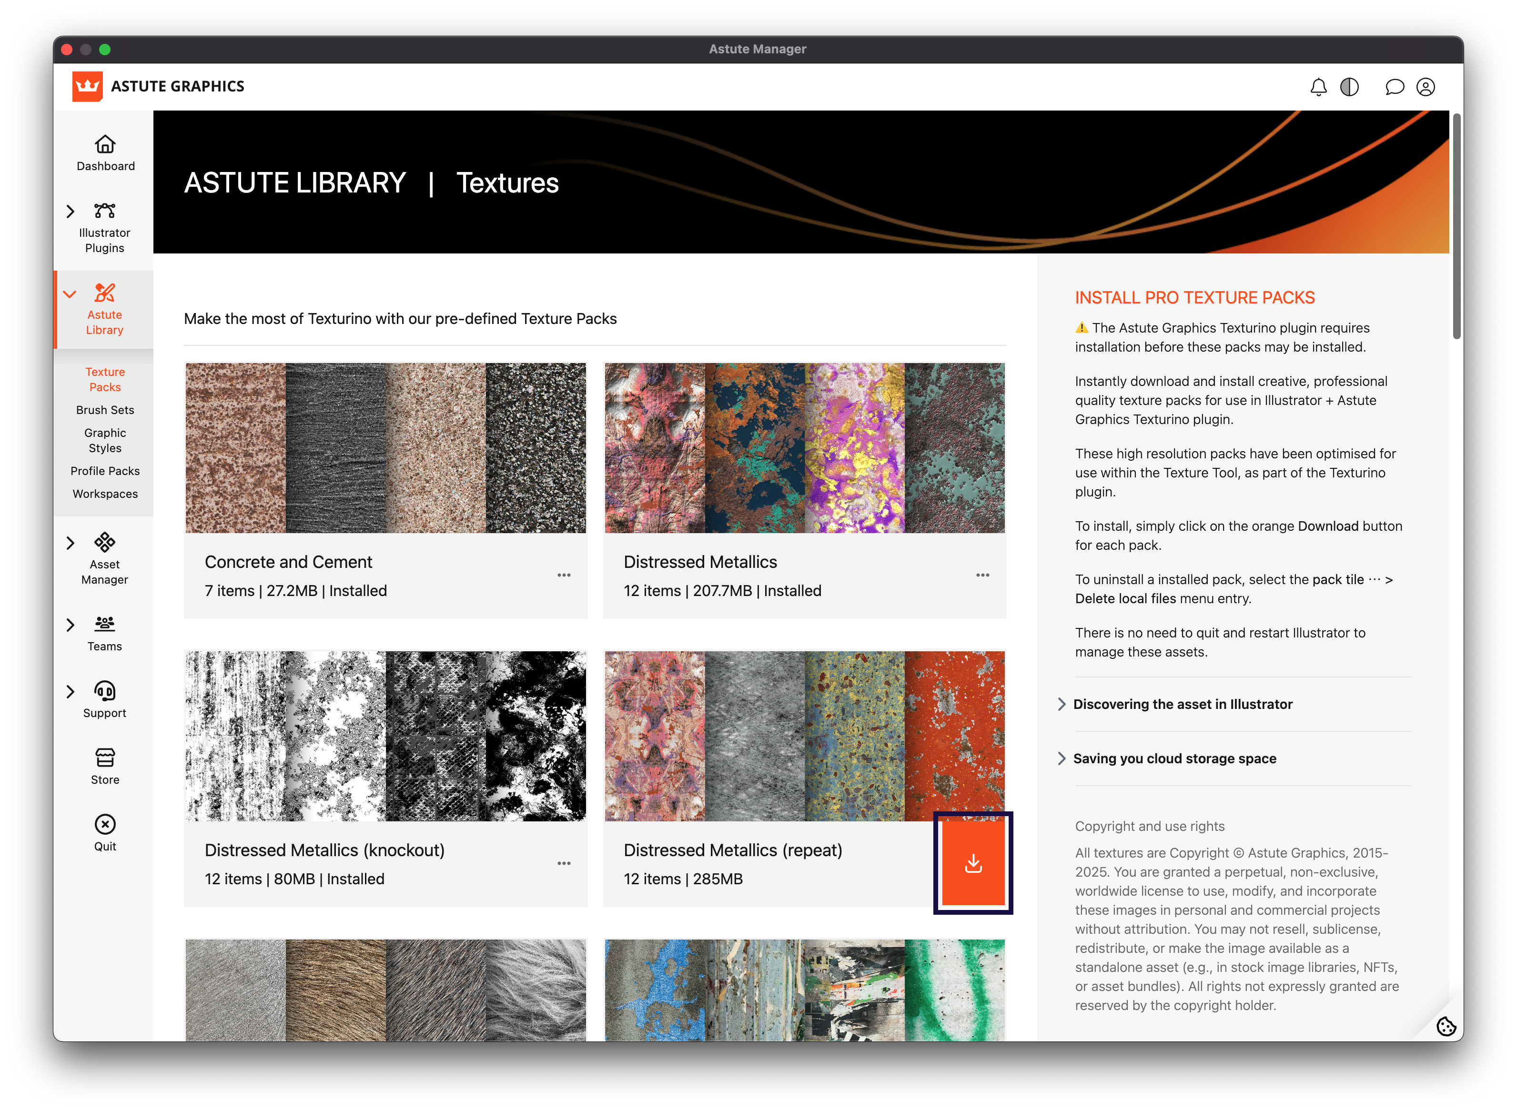Open Profile Packs in the sidebar

(x=105, y=471)
